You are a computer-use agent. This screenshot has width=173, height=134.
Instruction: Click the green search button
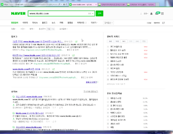pos(100,13)
